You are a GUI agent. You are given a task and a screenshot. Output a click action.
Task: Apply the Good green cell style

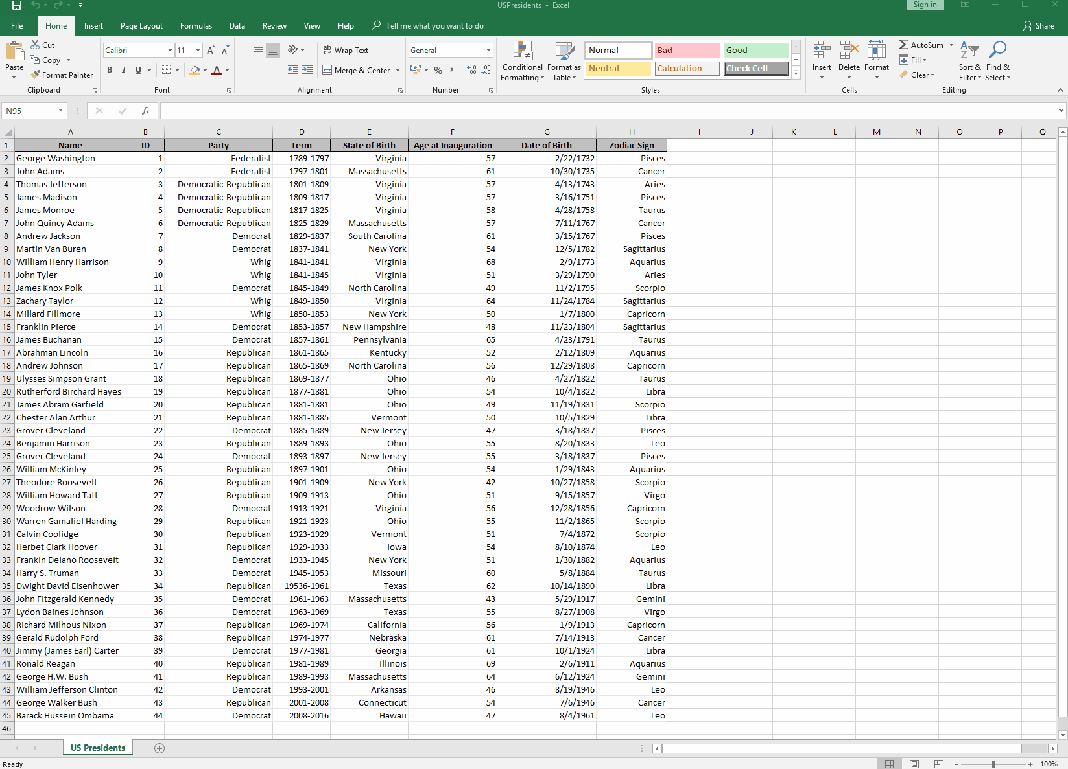point(755,50)
